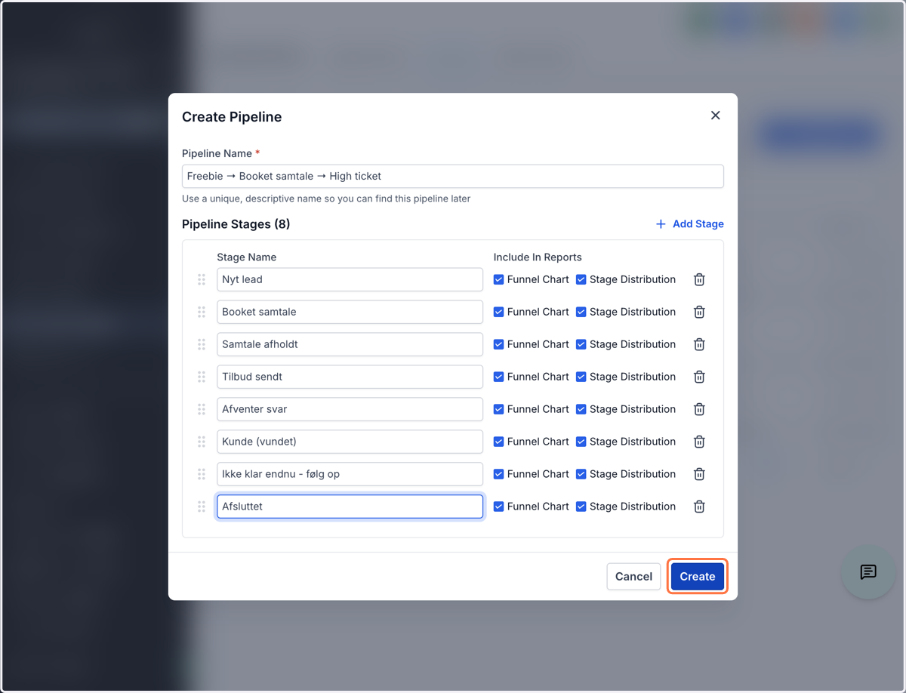The image size is (906, 693).
Task: Toggle Stage Distribution for Afsluttet
Action: (x=581, y=507)
